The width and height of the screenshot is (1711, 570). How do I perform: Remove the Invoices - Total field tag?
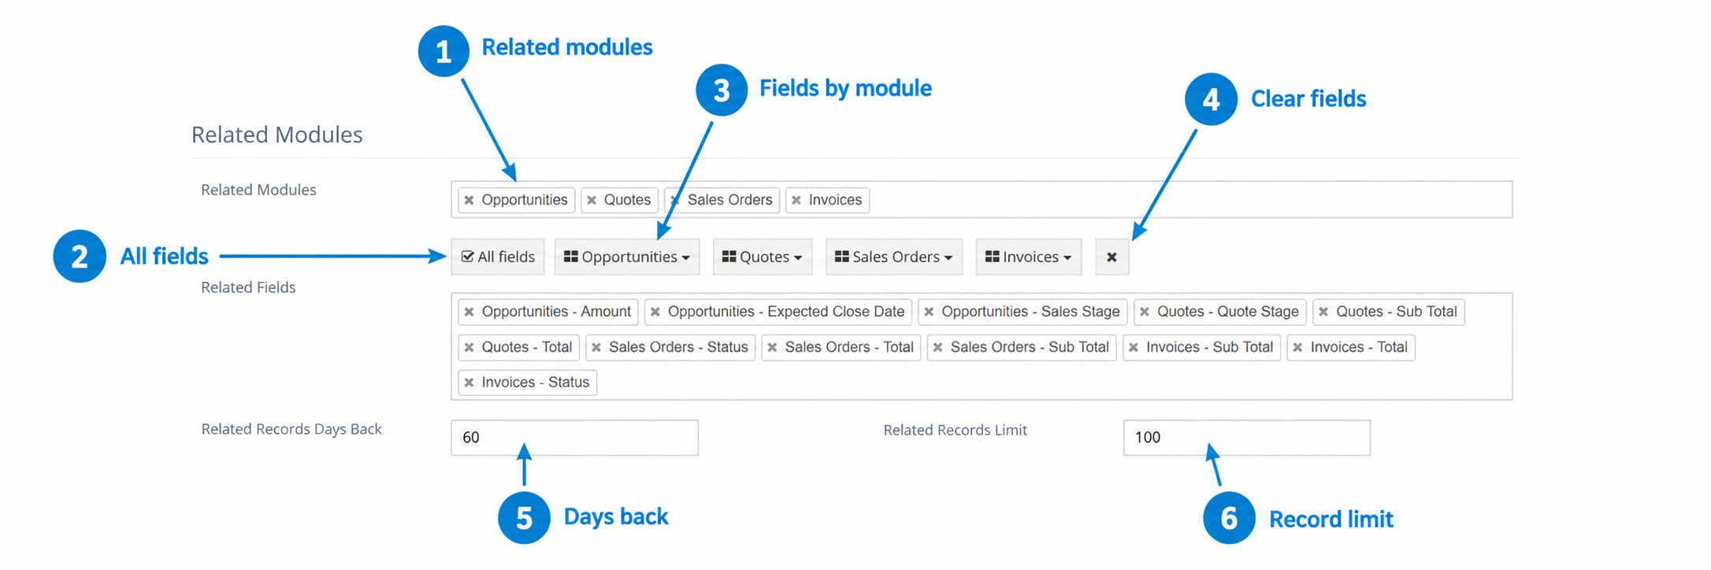(x=1297, y=347)
